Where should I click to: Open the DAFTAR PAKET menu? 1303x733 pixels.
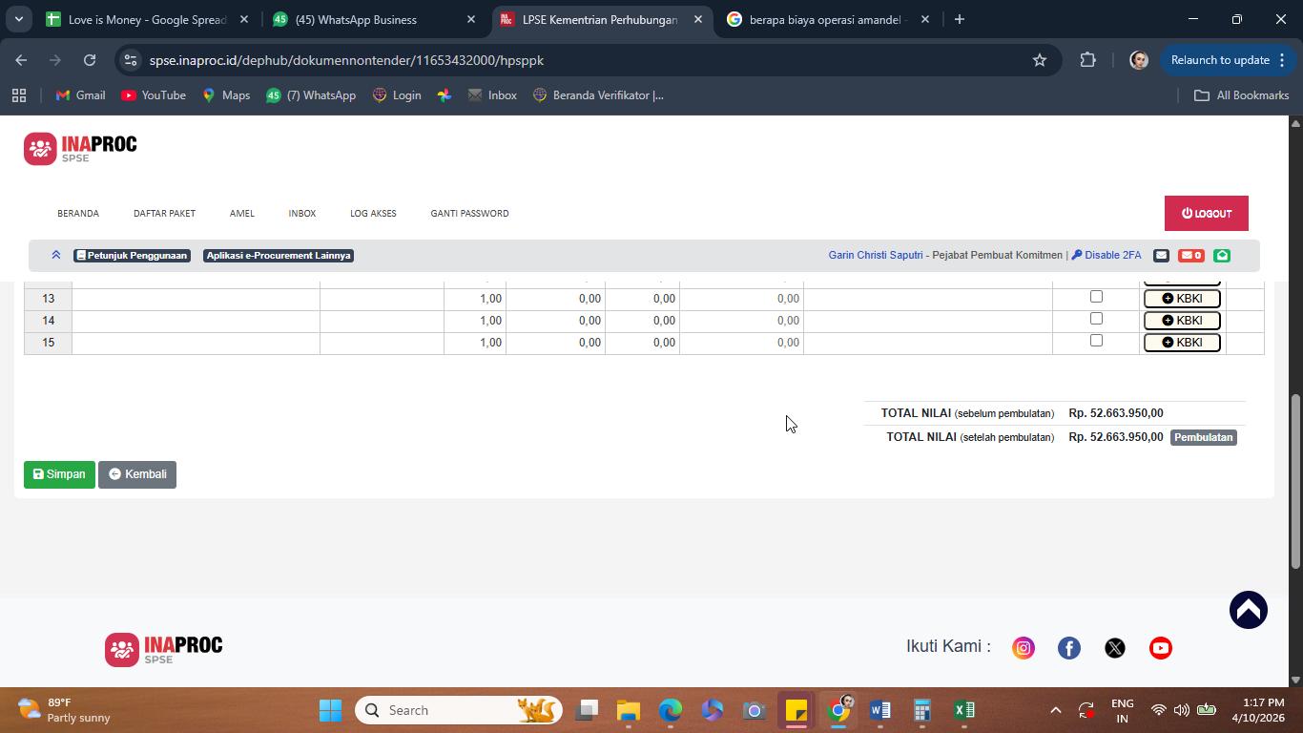[x=164, y=213]
